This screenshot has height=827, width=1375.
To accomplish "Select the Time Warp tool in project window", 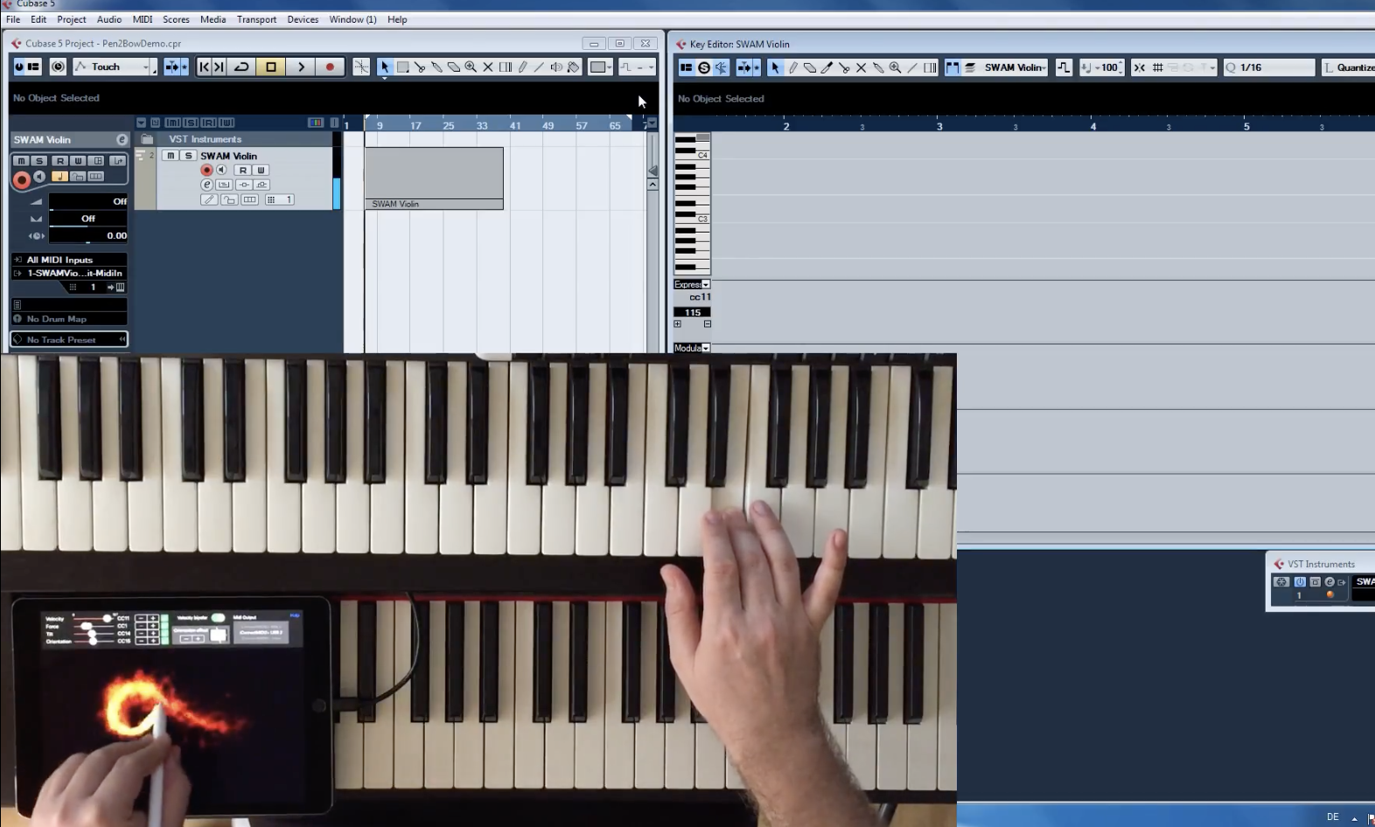I will [x=505, y=66].
